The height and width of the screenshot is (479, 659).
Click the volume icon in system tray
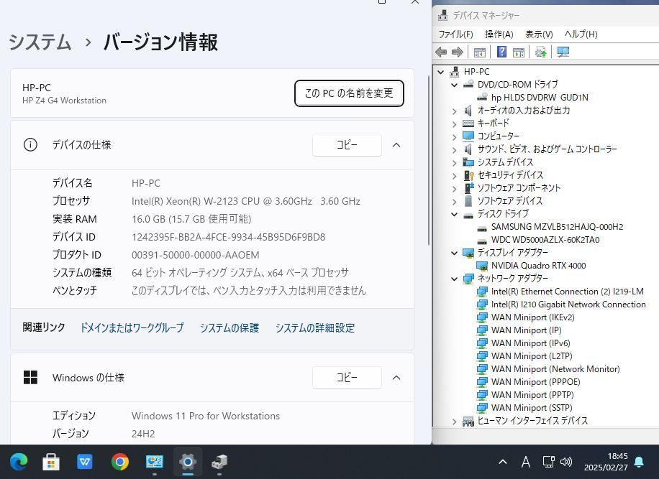point(566,462)
